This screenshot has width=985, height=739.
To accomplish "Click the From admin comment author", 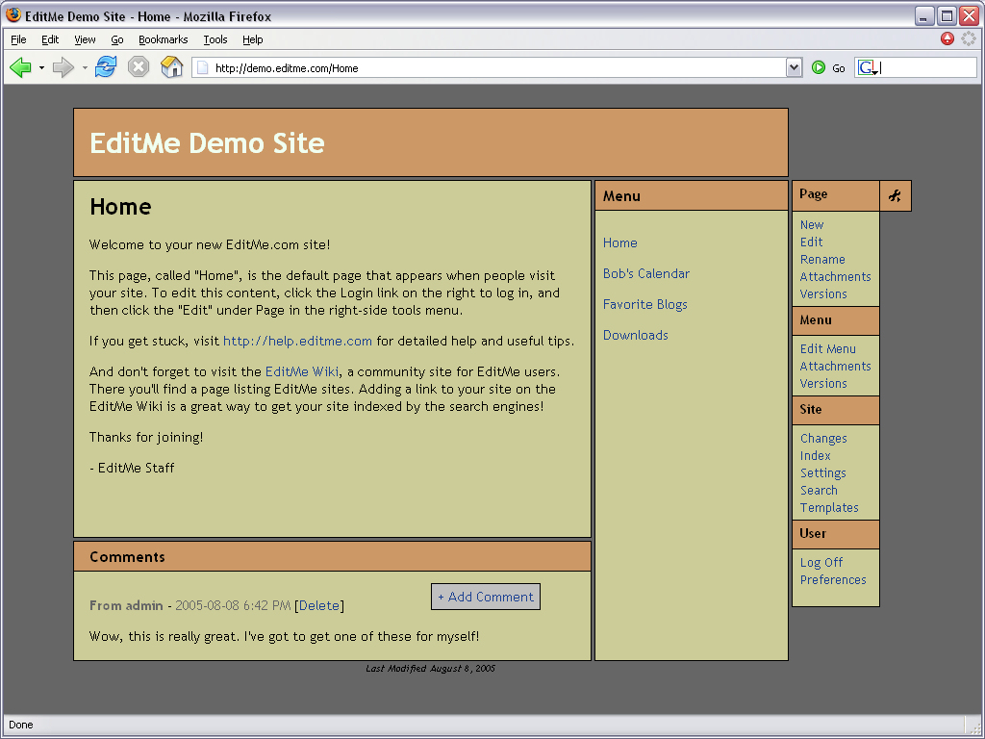I will (x=126, y=605).
